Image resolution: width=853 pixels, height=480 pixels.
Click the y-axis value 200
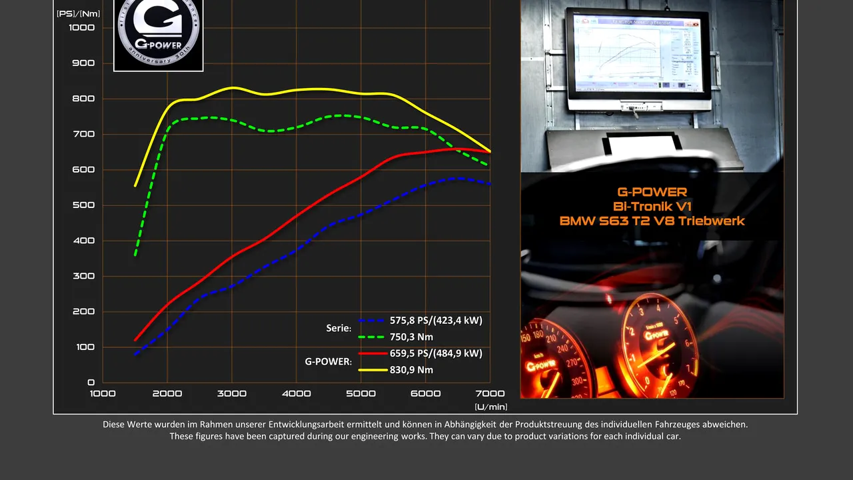tap(84, 312)
